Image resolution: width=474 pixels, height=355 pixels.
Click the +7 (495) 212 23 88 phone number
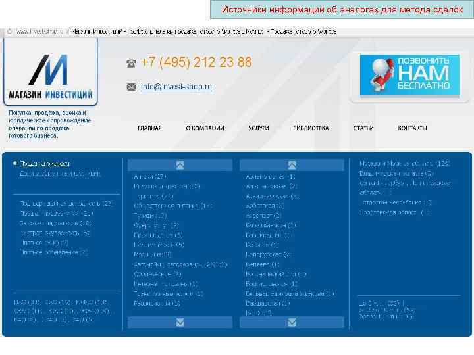196,62
